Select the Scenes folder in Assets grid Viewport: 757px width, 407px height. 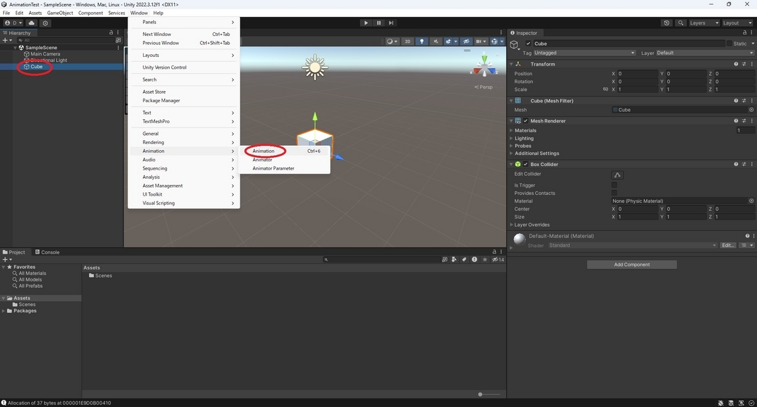[101, 276]
